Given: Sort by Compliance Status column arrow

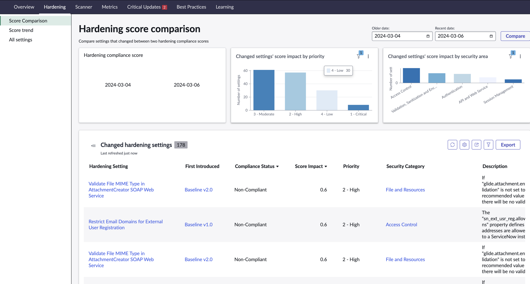Looking at the screenshot, I should 278,167.
